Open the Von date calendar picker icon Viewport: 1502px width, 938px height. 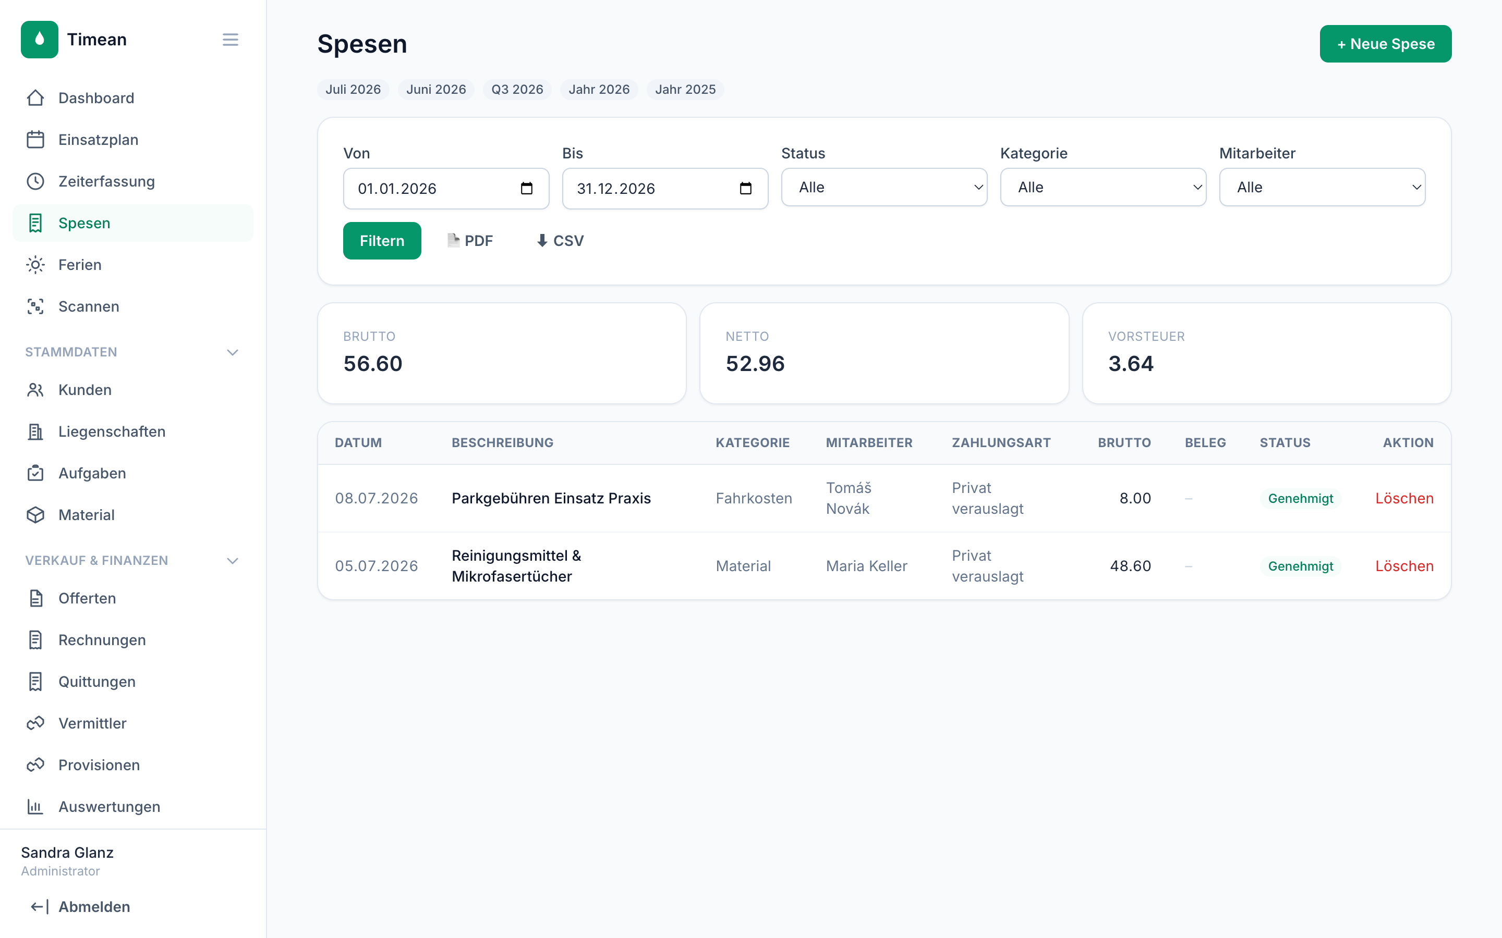click(526, 188)
